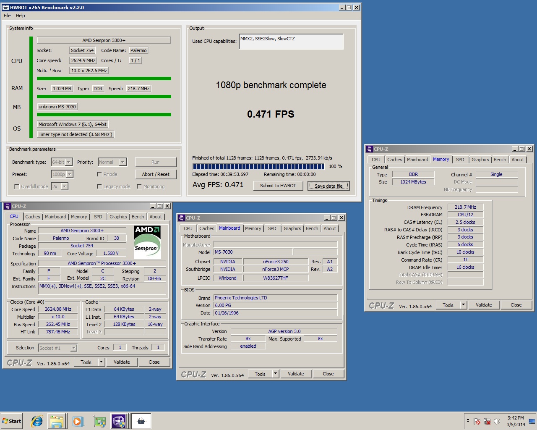Screen dimensions: 537x430
Task: Show hidden tray icons arrow
Action: 468,421
